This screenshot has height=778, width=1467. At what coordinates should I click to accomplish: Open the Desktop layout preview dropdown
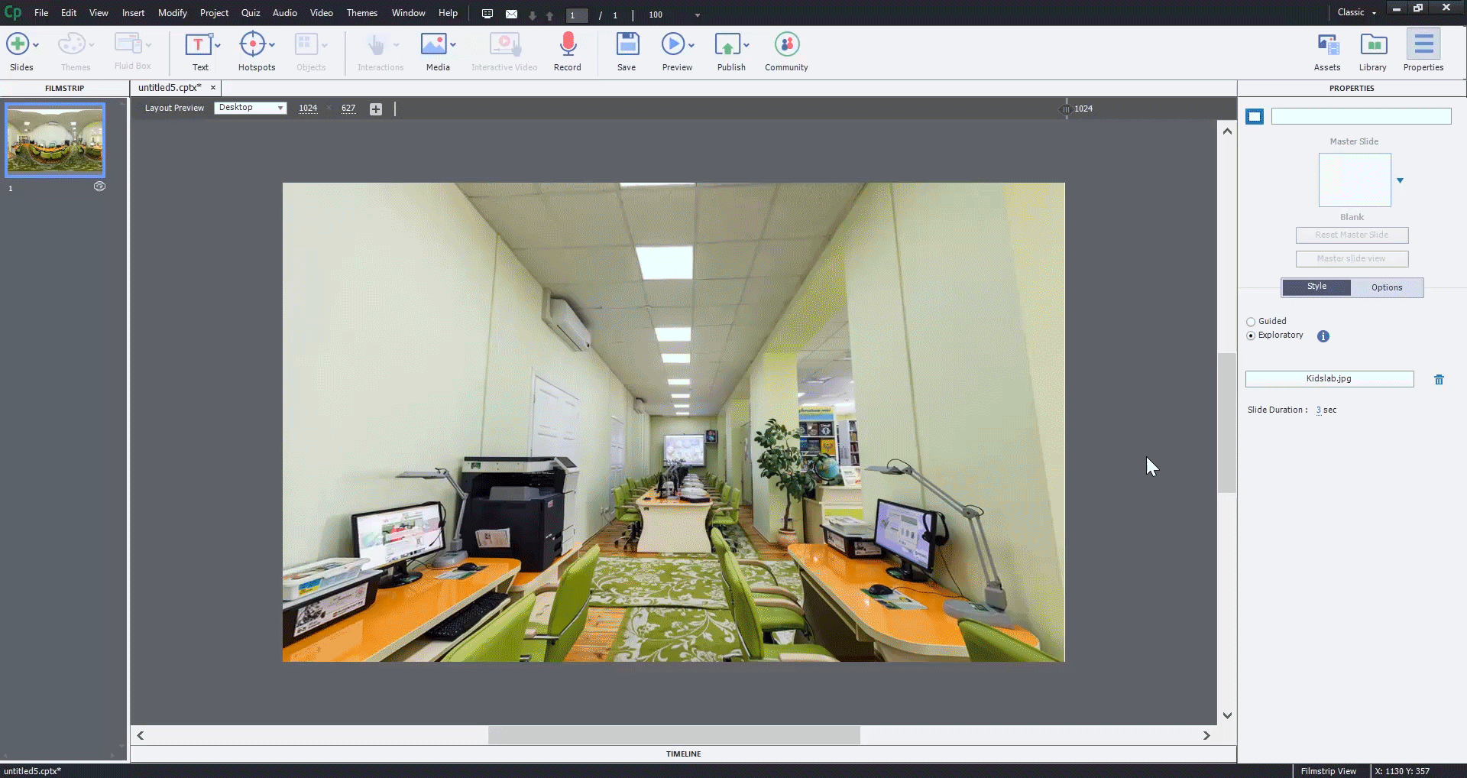click(250, 108)
